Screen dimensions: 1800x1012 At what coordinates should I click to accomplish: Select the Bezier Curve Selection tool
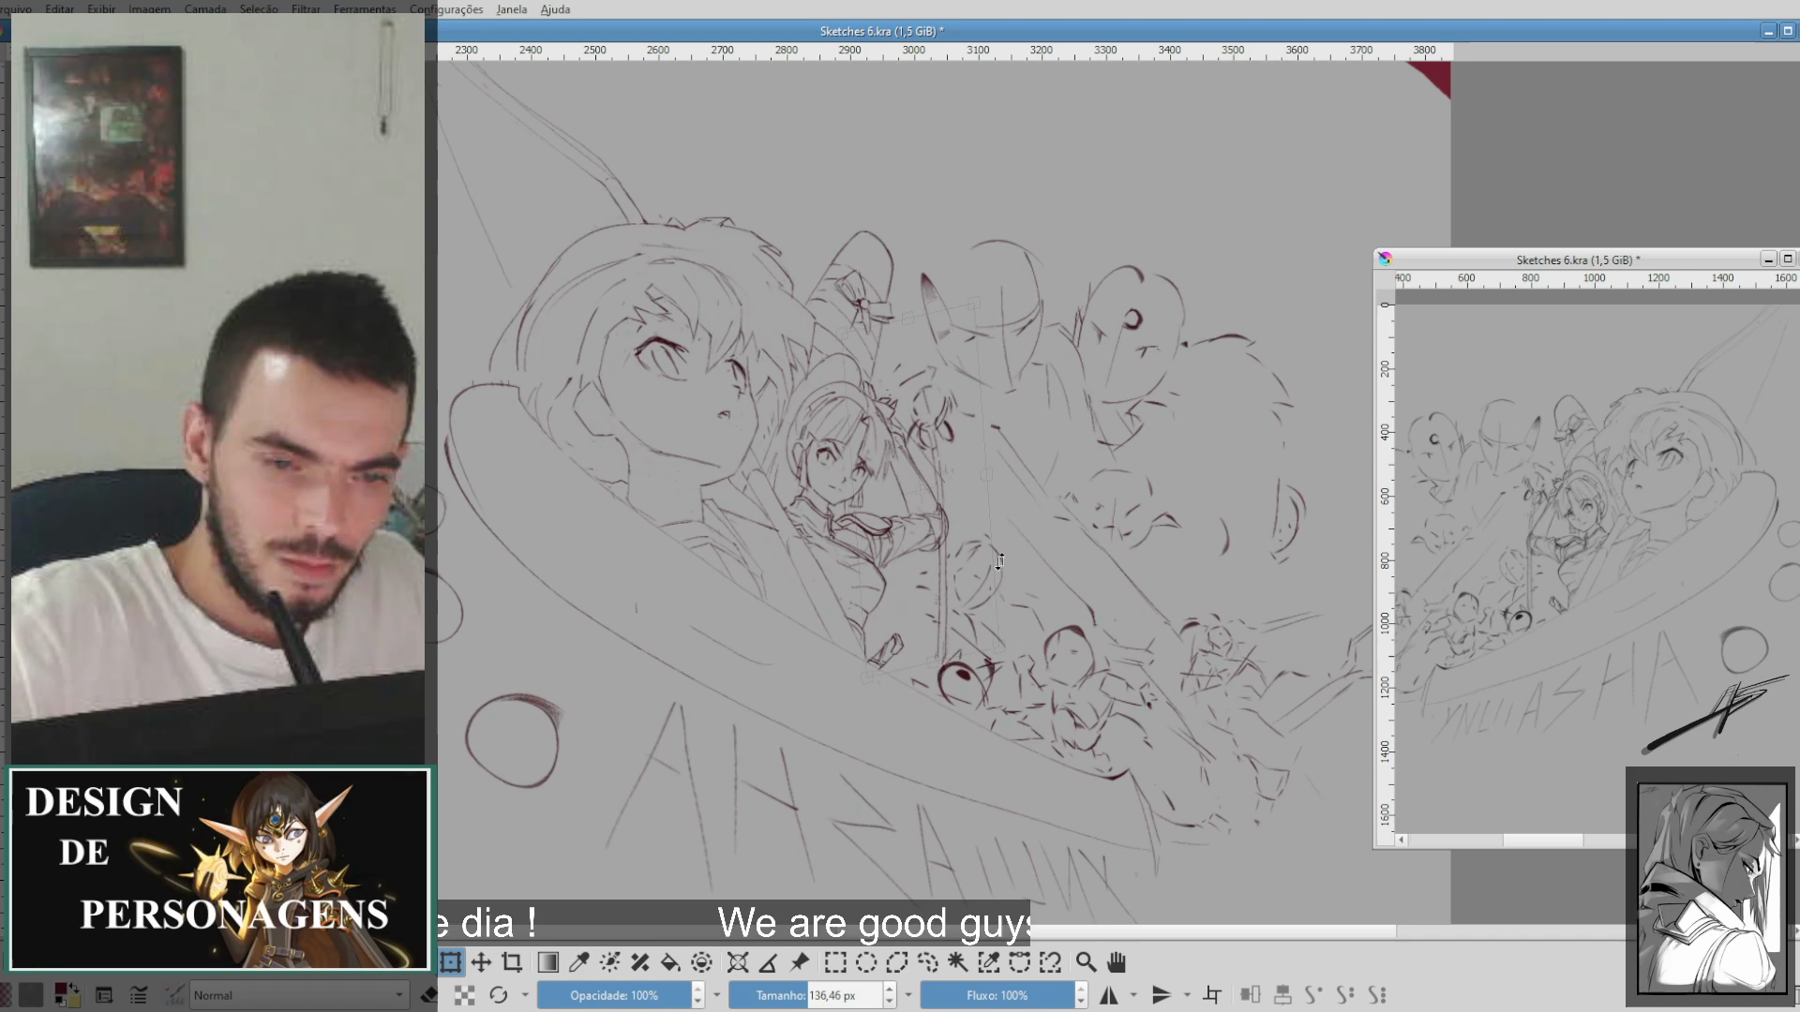coord(1020,962)
